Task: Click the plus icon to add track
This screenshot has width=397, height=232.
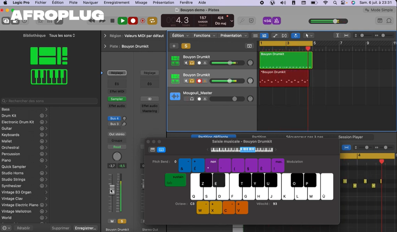Action: (174, 46)
